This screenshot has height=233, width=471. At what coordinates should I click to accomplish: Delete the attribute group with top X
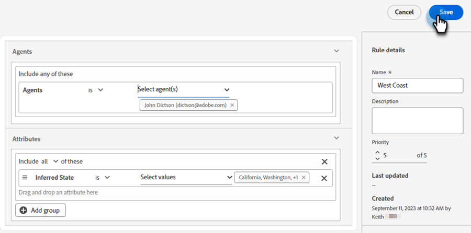[x=324, y=162]
